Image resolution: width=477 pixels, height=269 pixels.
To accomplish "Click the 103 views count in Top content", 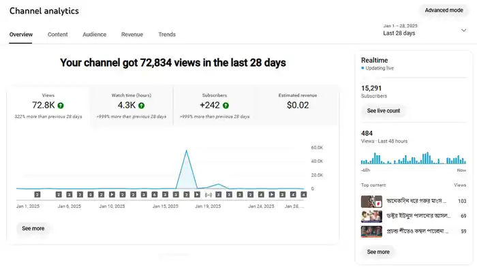I will (462, 201).
